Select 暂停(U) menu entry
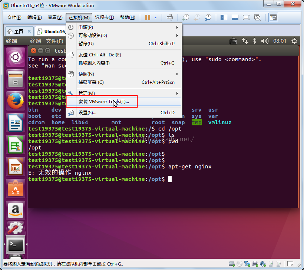The image size is (304, 270). pos(124,44)
